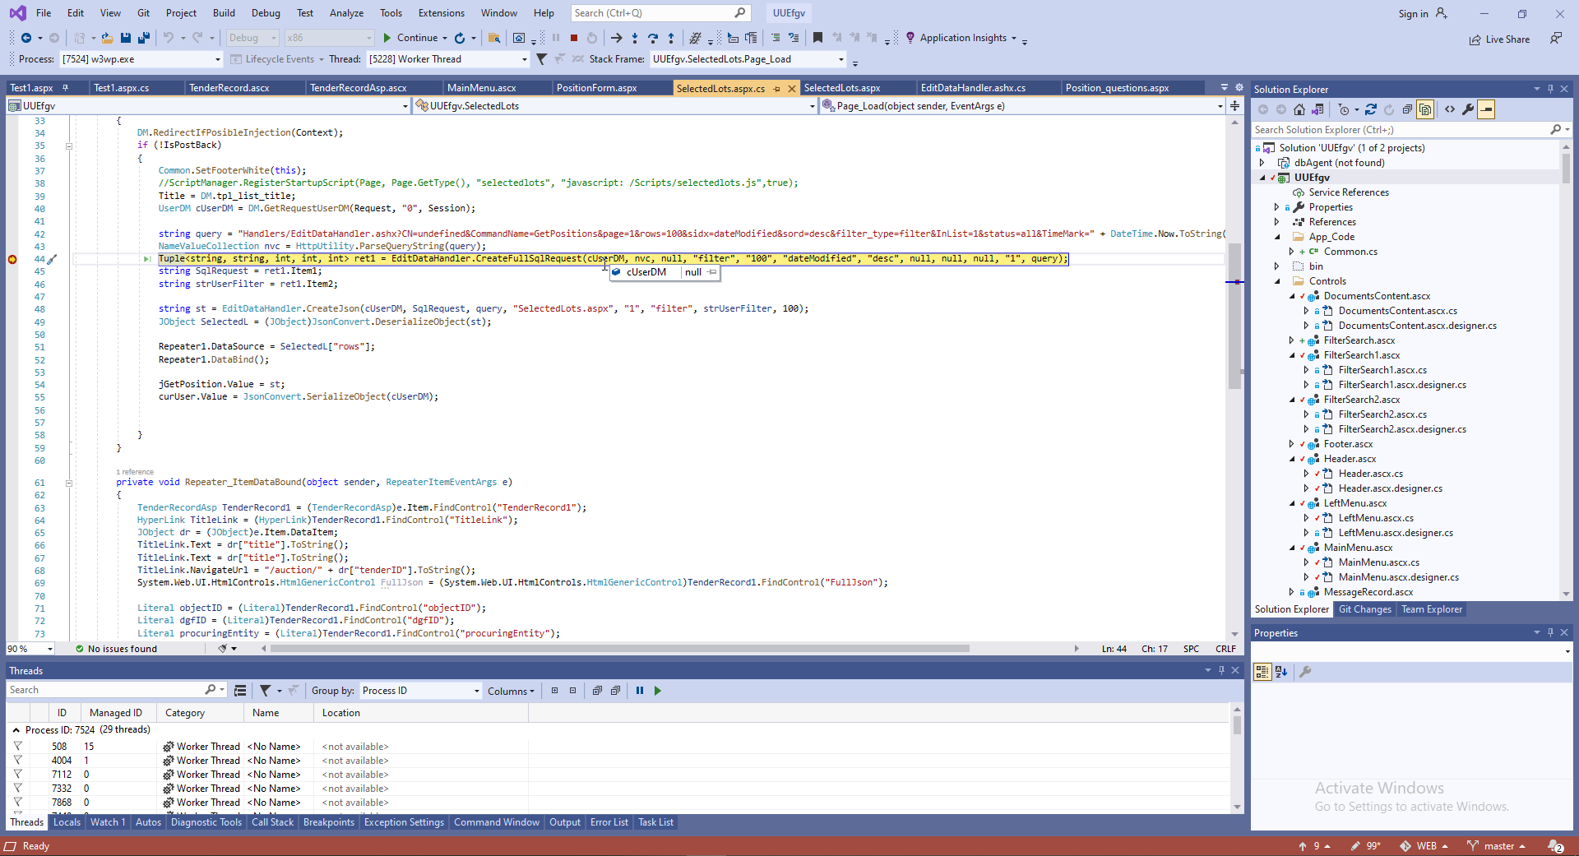Click Collapse All in Solution Explorer
This screenshot has height=856, width=1579.
coord(1407,109)
